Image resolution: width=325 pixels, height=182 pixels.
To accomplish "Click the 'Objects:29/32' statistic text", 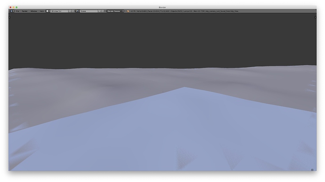I will 177,11.
